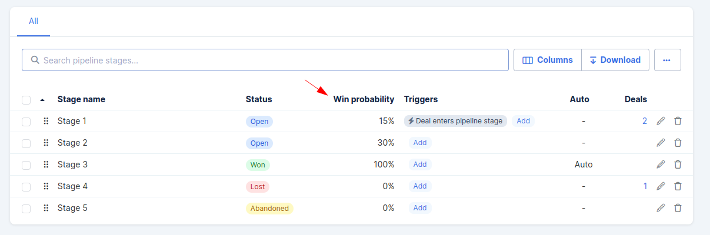This screenshot has width=710, height=235.
Task: Switch to the All tab
Action: coord(34,21)
